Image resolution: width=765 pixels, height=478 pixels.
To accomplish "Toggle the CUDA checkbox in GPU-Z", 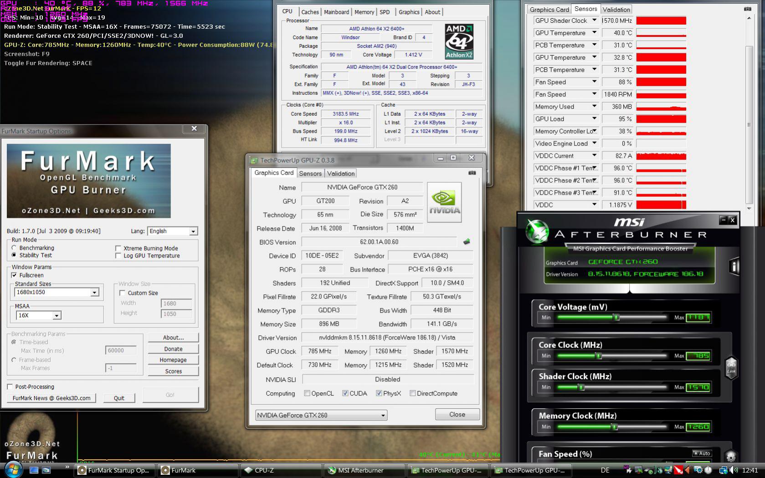I will (x=345, y=393).
